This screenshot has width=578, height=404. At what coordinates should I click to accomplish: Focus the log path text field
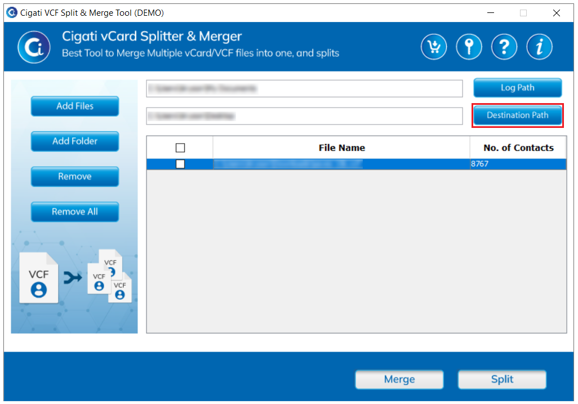pos(304,88)
